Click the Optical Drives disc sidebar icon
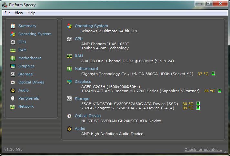230x156 pixels. coord(13,83)
